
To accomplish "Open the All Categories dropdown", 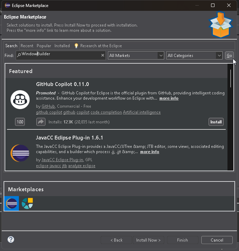I will click(194, 56).
